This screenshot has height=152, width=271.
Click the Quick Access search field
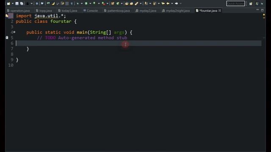click(235, 3)
